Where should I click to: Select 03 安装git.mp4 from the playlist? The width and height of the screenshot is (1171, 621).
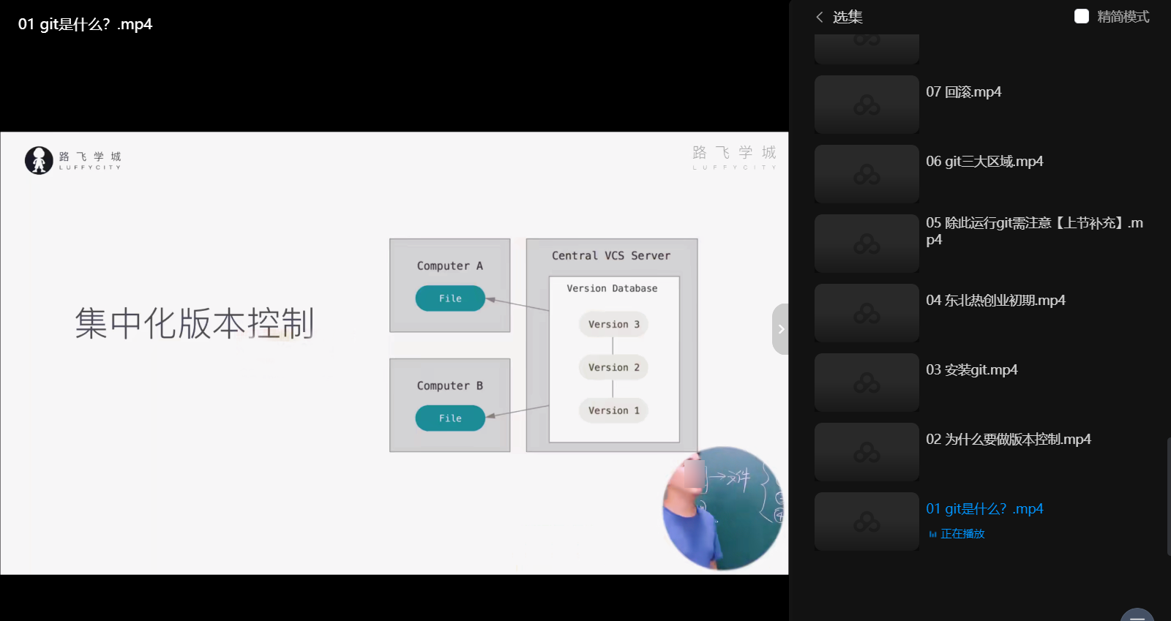[x=971, y=369]
